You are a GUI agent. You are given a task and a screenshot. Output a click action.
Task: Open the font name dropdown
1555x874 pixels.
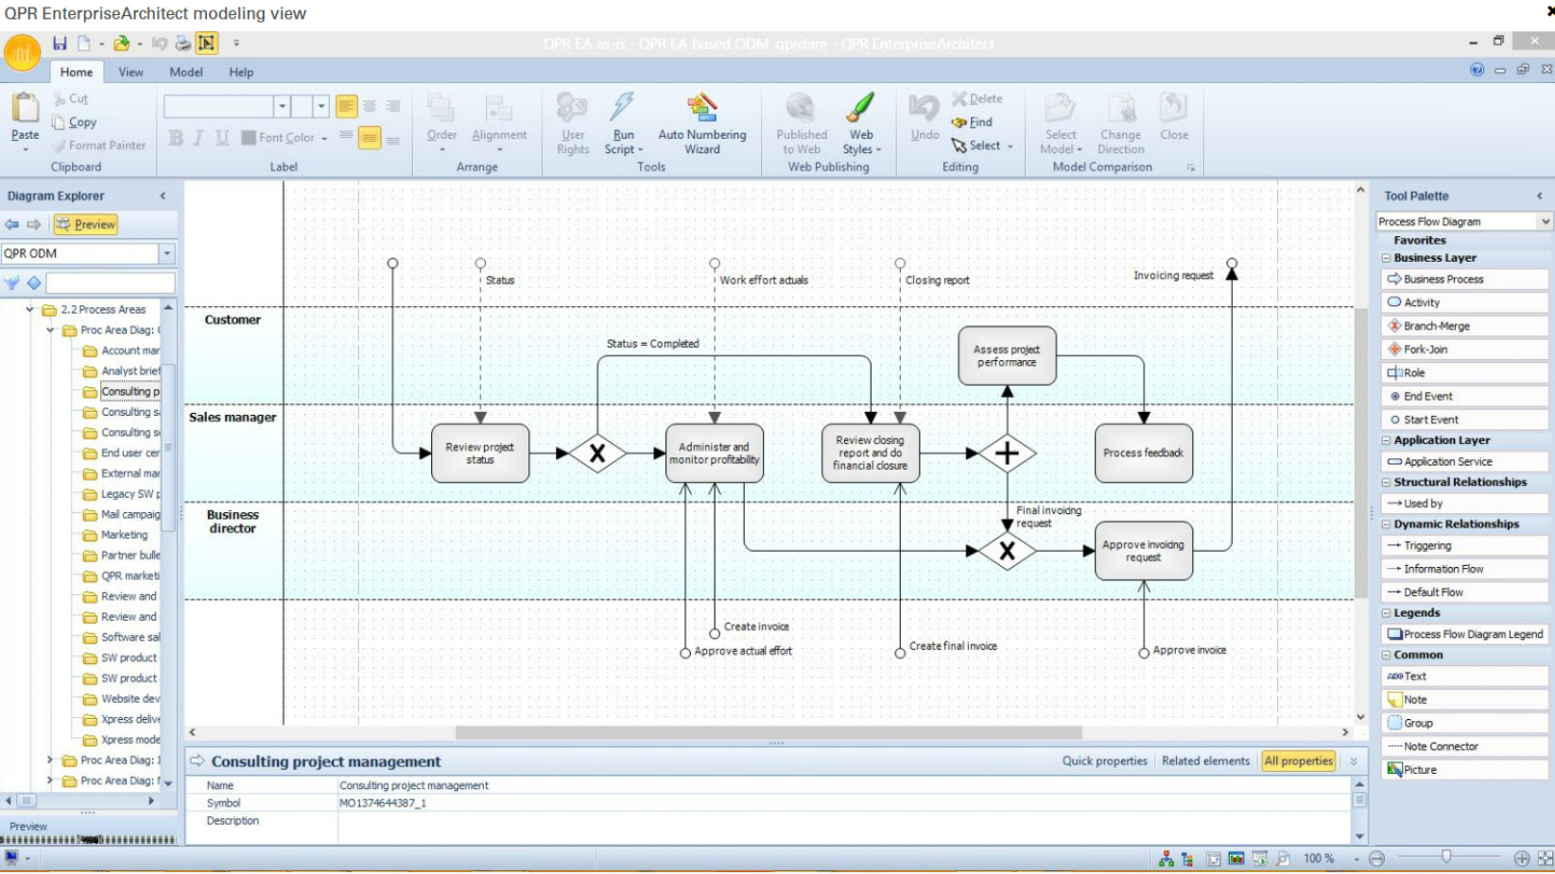pos(281,106)
